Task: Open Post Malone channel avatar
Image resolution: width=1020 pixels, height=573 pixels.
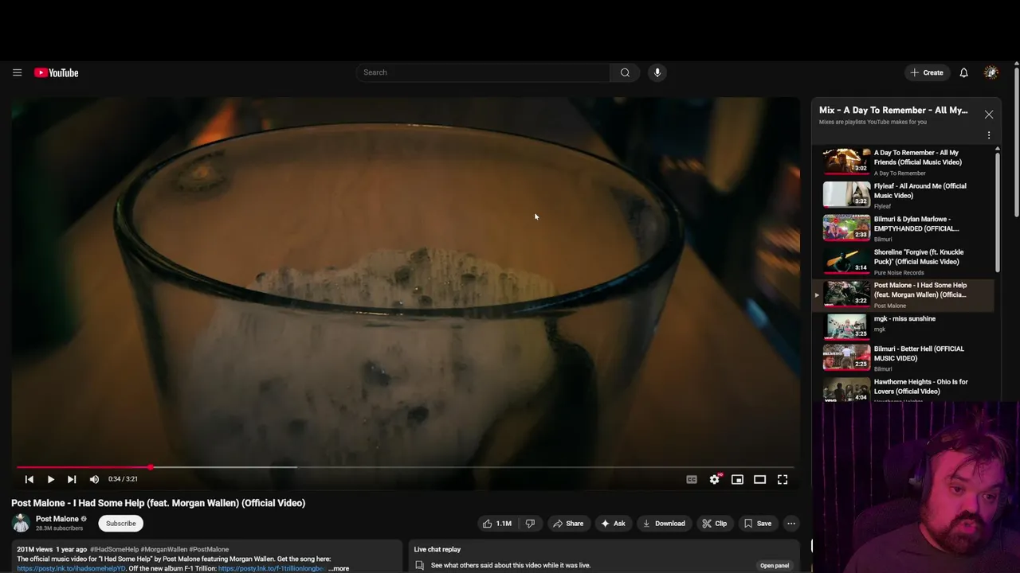Action: point(21,523)
